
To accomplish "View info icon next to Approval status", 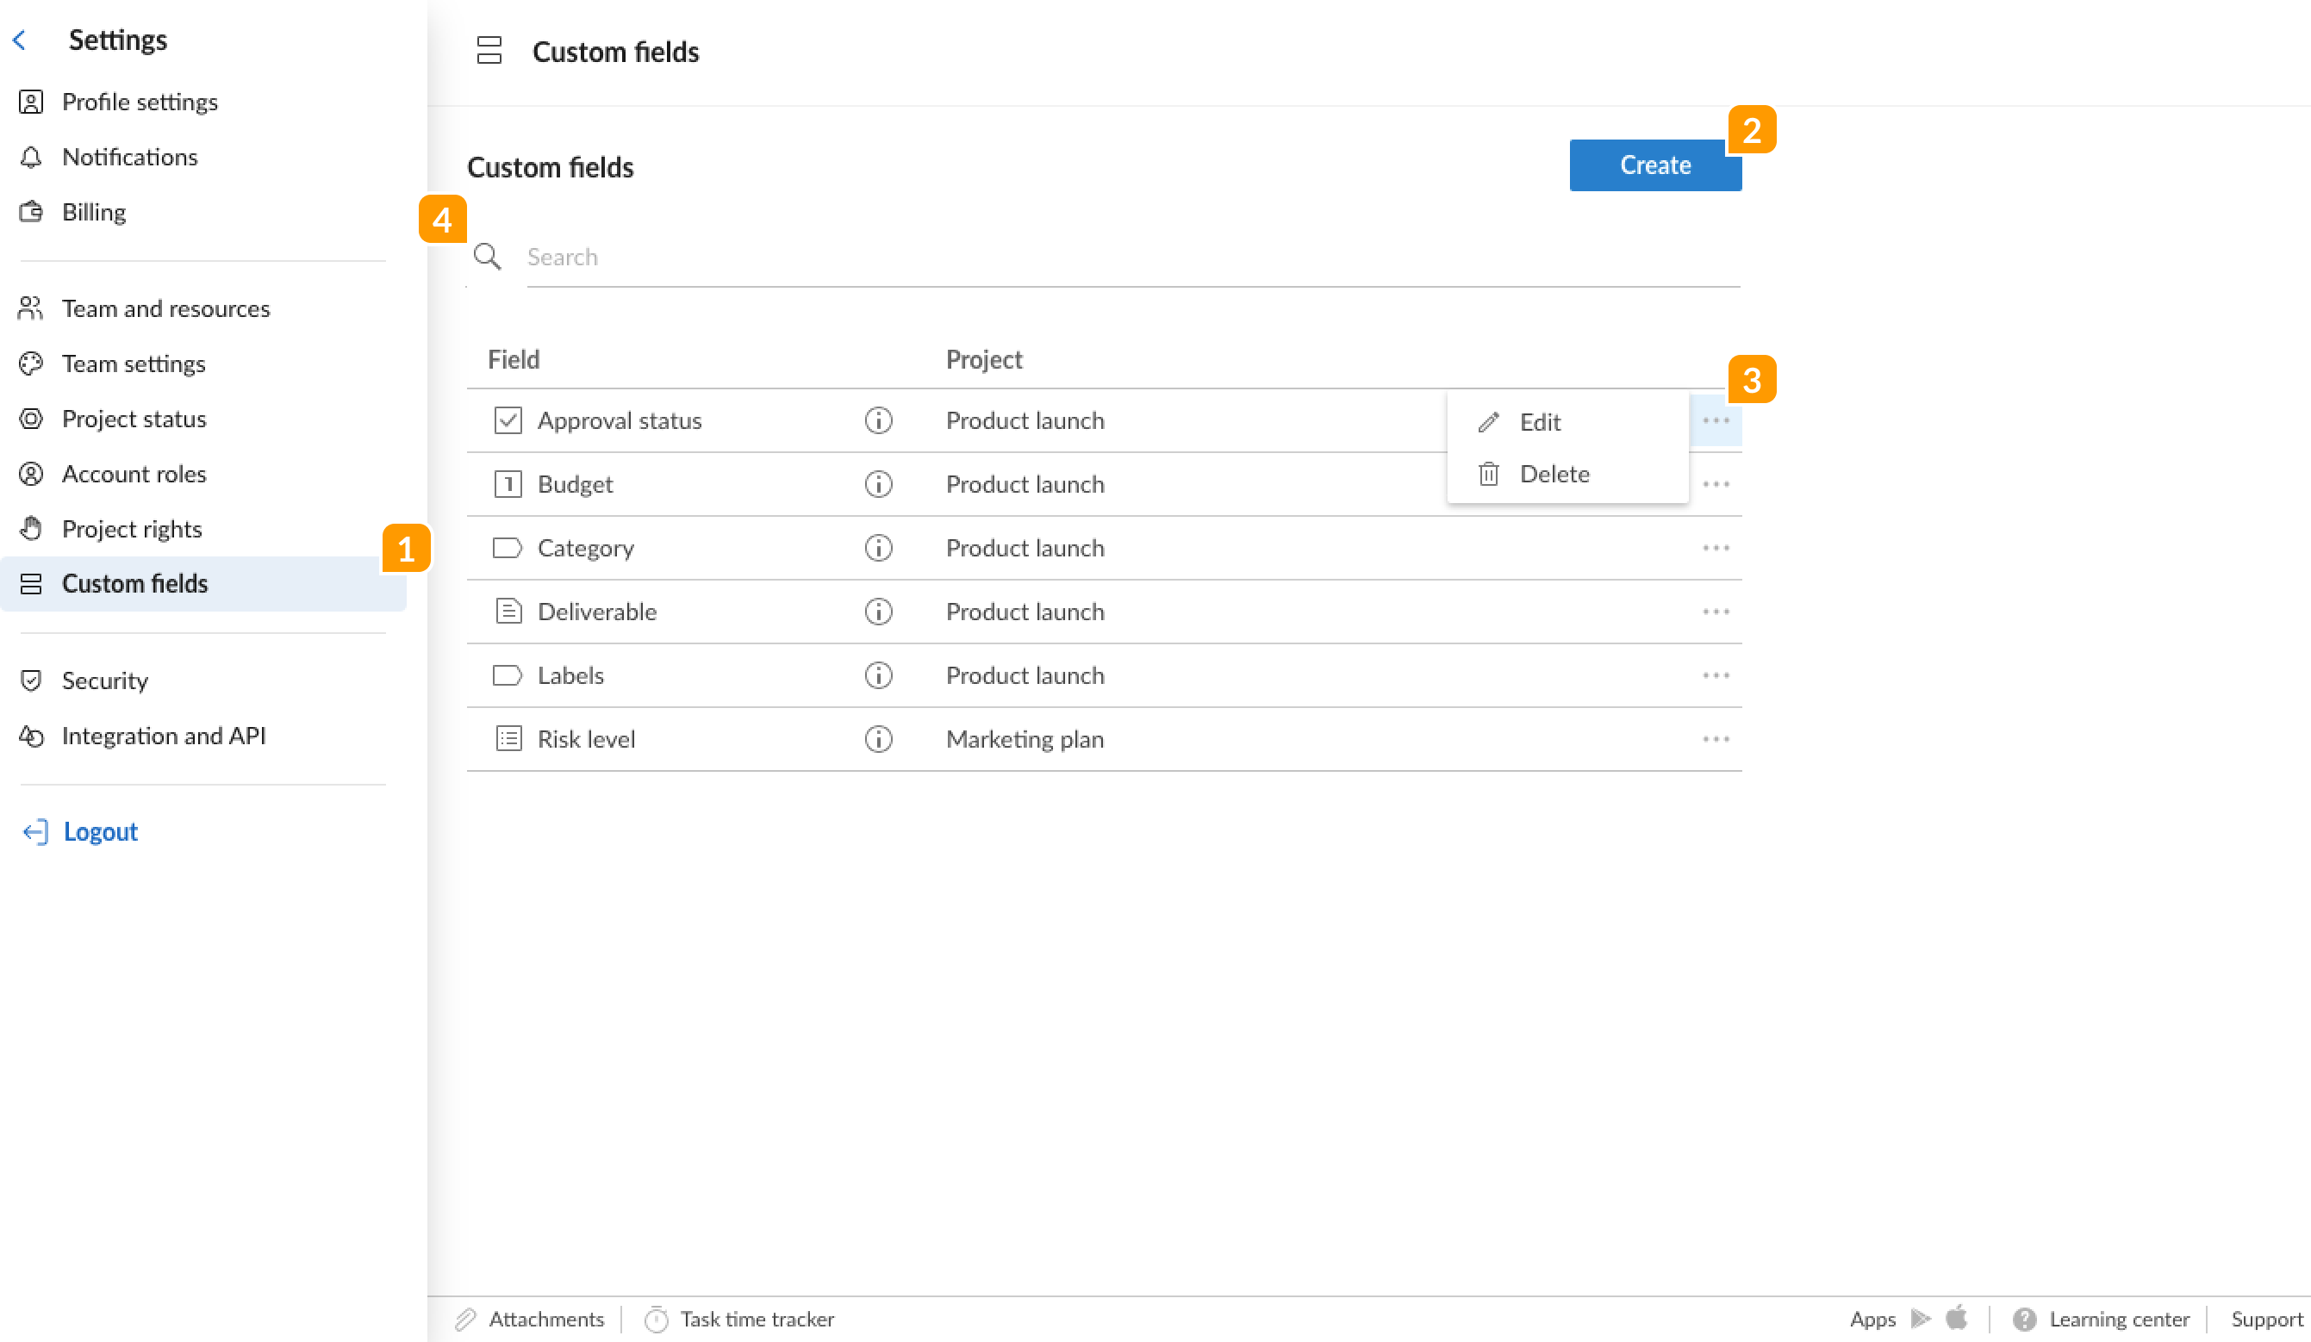I will 878,420.
